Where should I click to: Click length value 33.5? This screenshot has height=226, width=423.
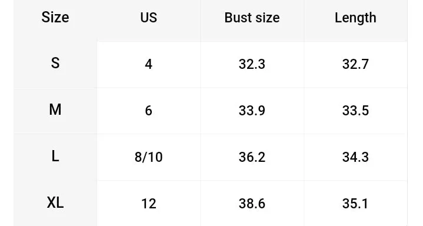[x=355, y=111]
